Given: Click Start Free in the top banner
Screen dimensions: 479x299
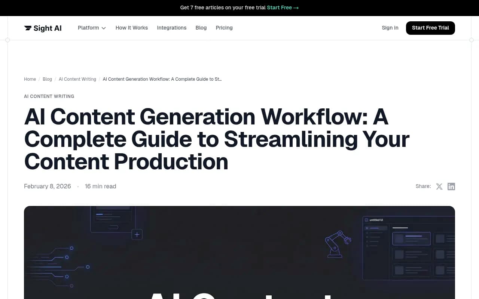Looking at the screenshot, I should [x=280, y=7].
